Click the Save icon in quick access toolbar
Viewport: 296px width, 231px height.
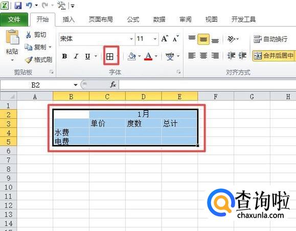coord(18,6)
